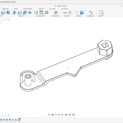This screenshot has height=123, width=123.
Task: Click the green origin point on model
Action: click(x=68, y=67)
